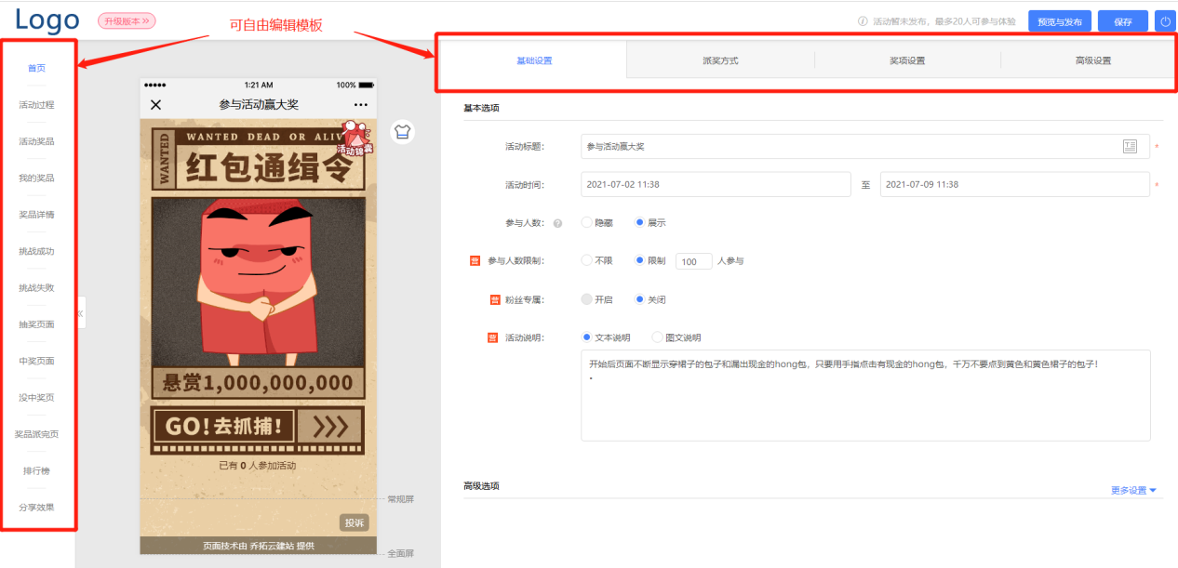The height and width of the screenshot is (568, 1178).
Task: Click the power icon in top-right corner
Action: 1165,20
